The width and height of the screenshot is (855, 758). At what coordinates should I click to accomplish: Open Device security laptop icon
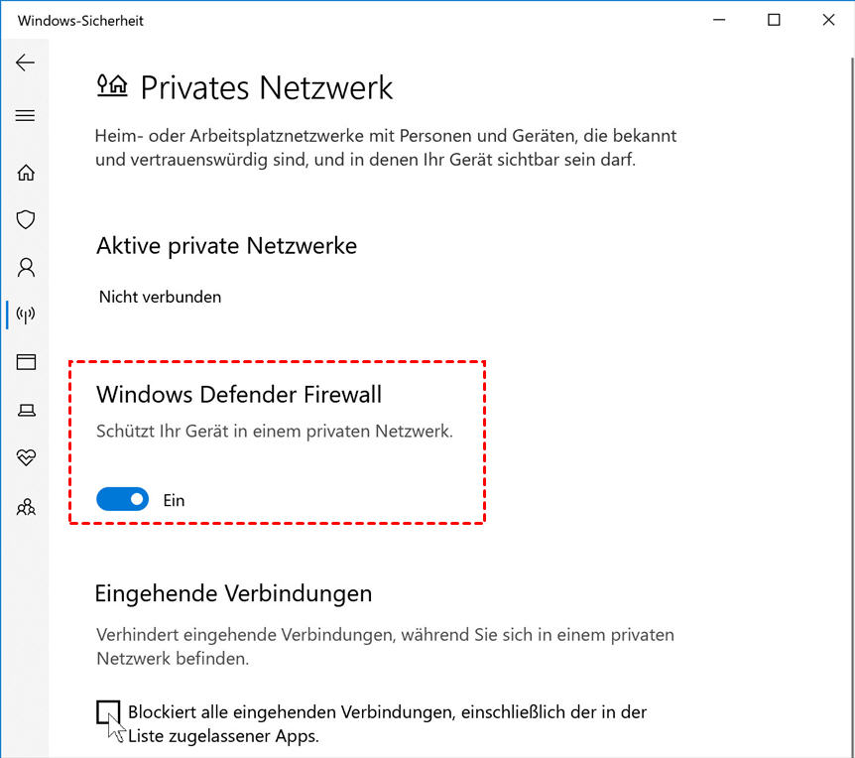tap(26, 410)
